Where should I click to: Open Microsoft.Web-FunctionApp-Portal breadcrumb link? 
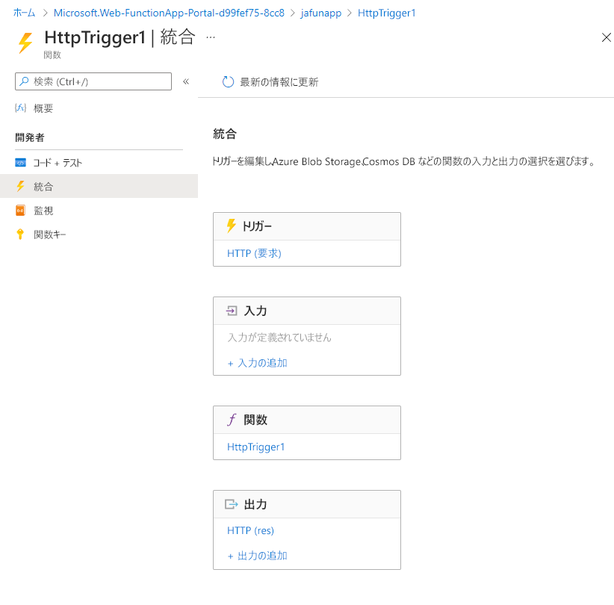pyautogui.click(x=169, y=13)
